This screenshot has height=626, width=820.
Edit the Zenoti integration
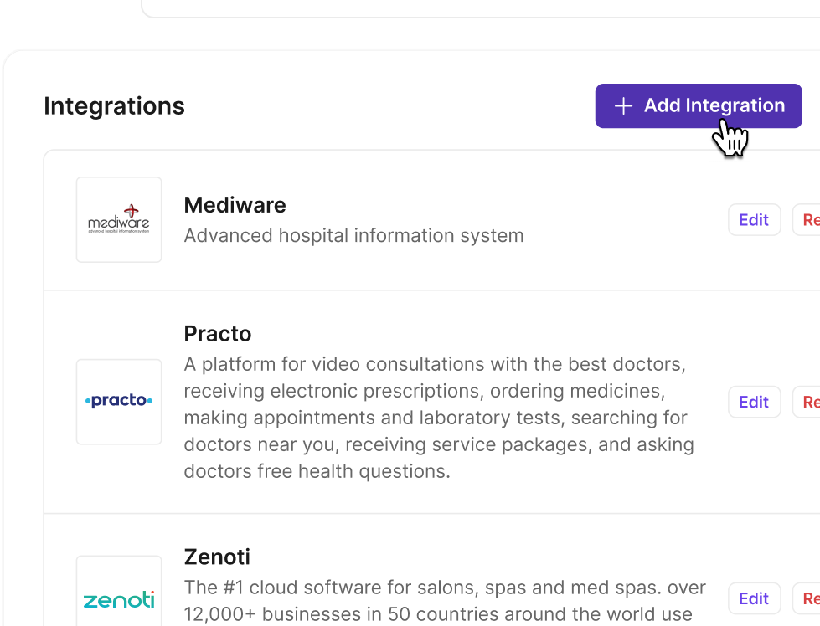(x=754, y=598)
